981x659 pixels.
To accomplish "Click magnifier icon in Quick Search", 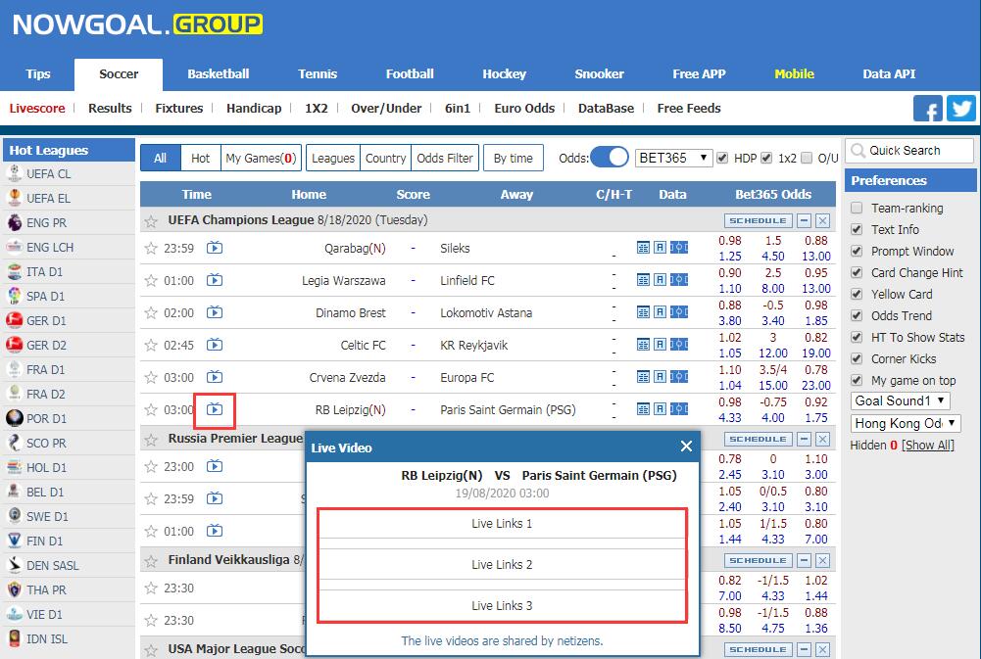I will 858,151.
